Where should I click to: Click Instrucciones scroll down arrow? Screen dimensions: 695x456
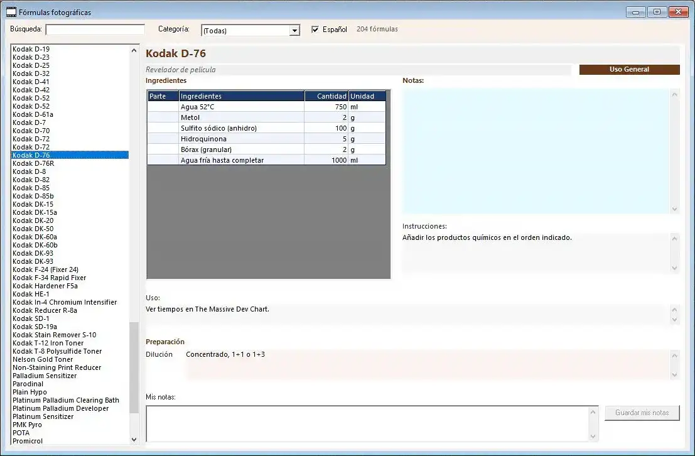pyautogui.click(x=675, y=268)
